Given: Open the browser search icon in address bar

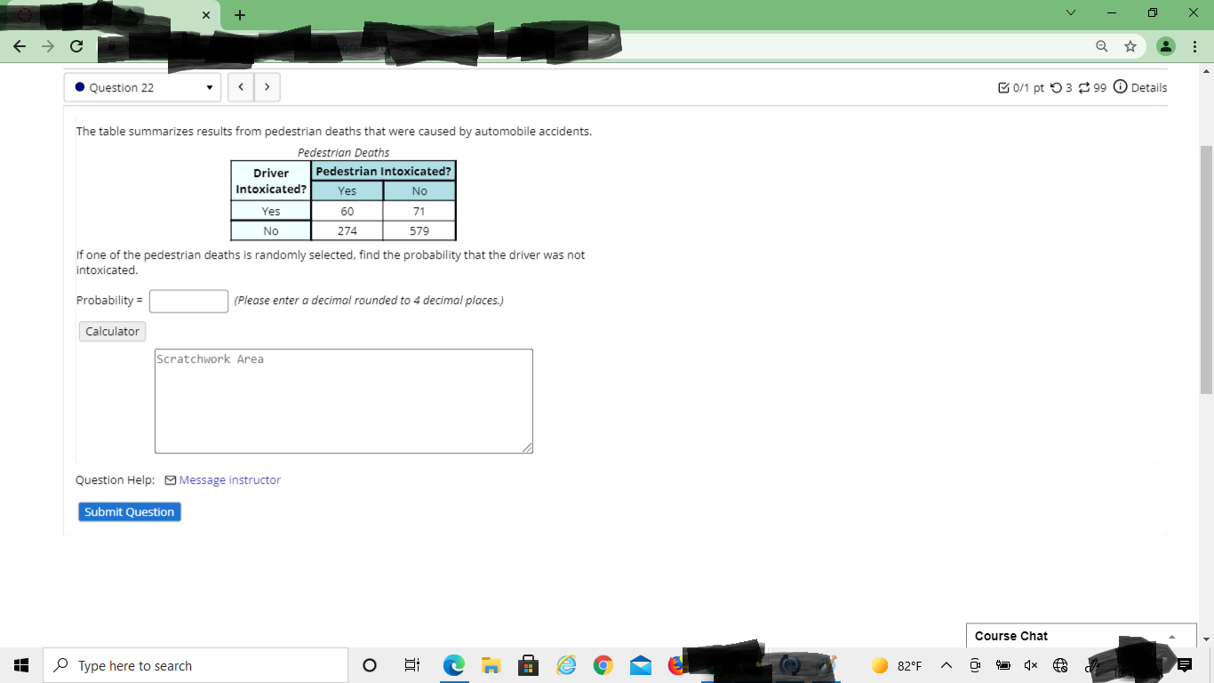Looking at the screenshot, I should 1101,45.
